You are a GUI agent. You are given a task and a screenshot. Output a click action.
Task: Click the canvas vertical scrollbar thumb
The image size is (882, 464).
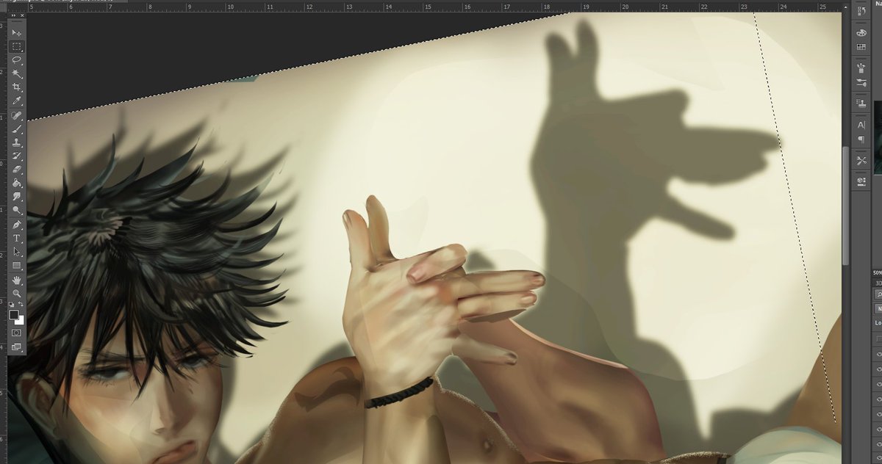pos(846,206)
